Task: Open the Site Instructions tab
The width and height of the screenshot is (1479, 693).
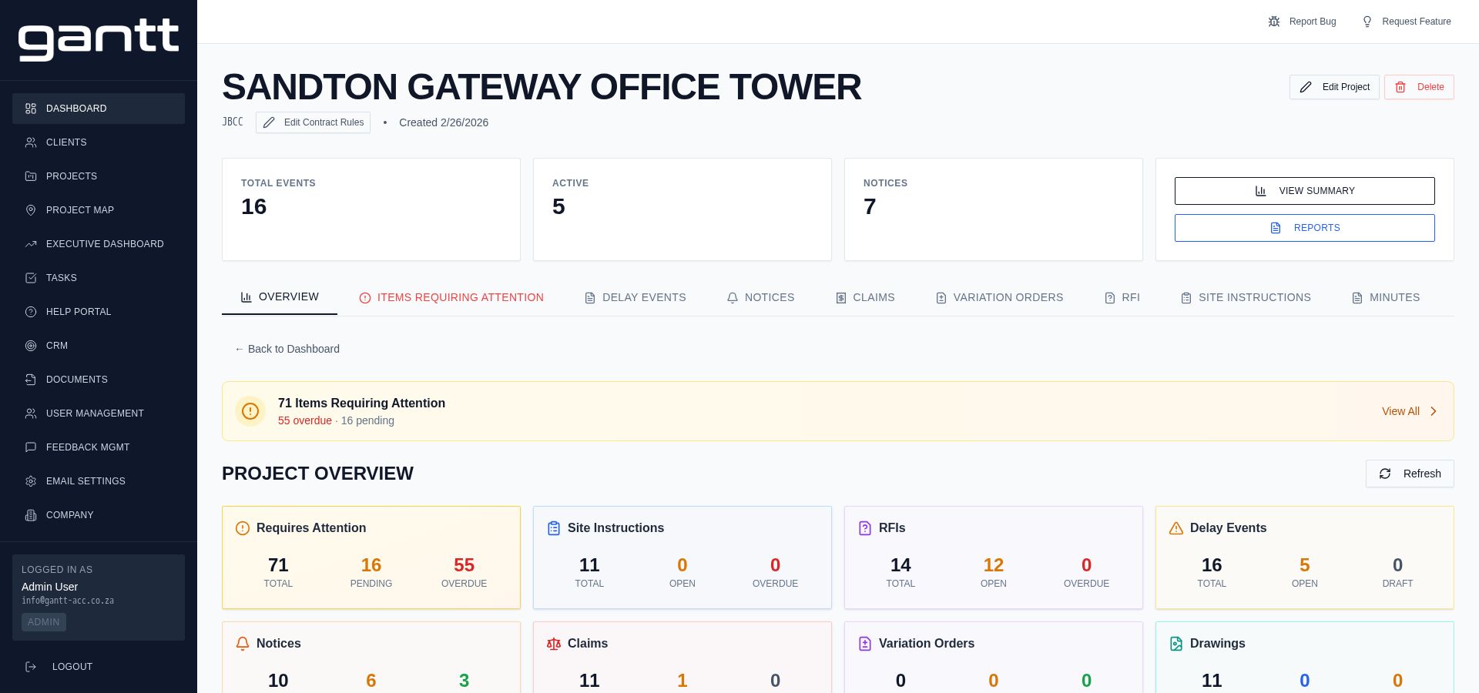Action: coord(1246,298)
